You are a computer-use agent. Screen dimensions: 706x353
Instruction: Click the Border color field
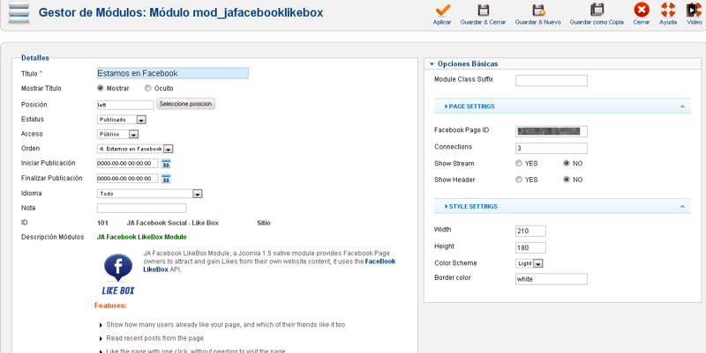(552, 279)
